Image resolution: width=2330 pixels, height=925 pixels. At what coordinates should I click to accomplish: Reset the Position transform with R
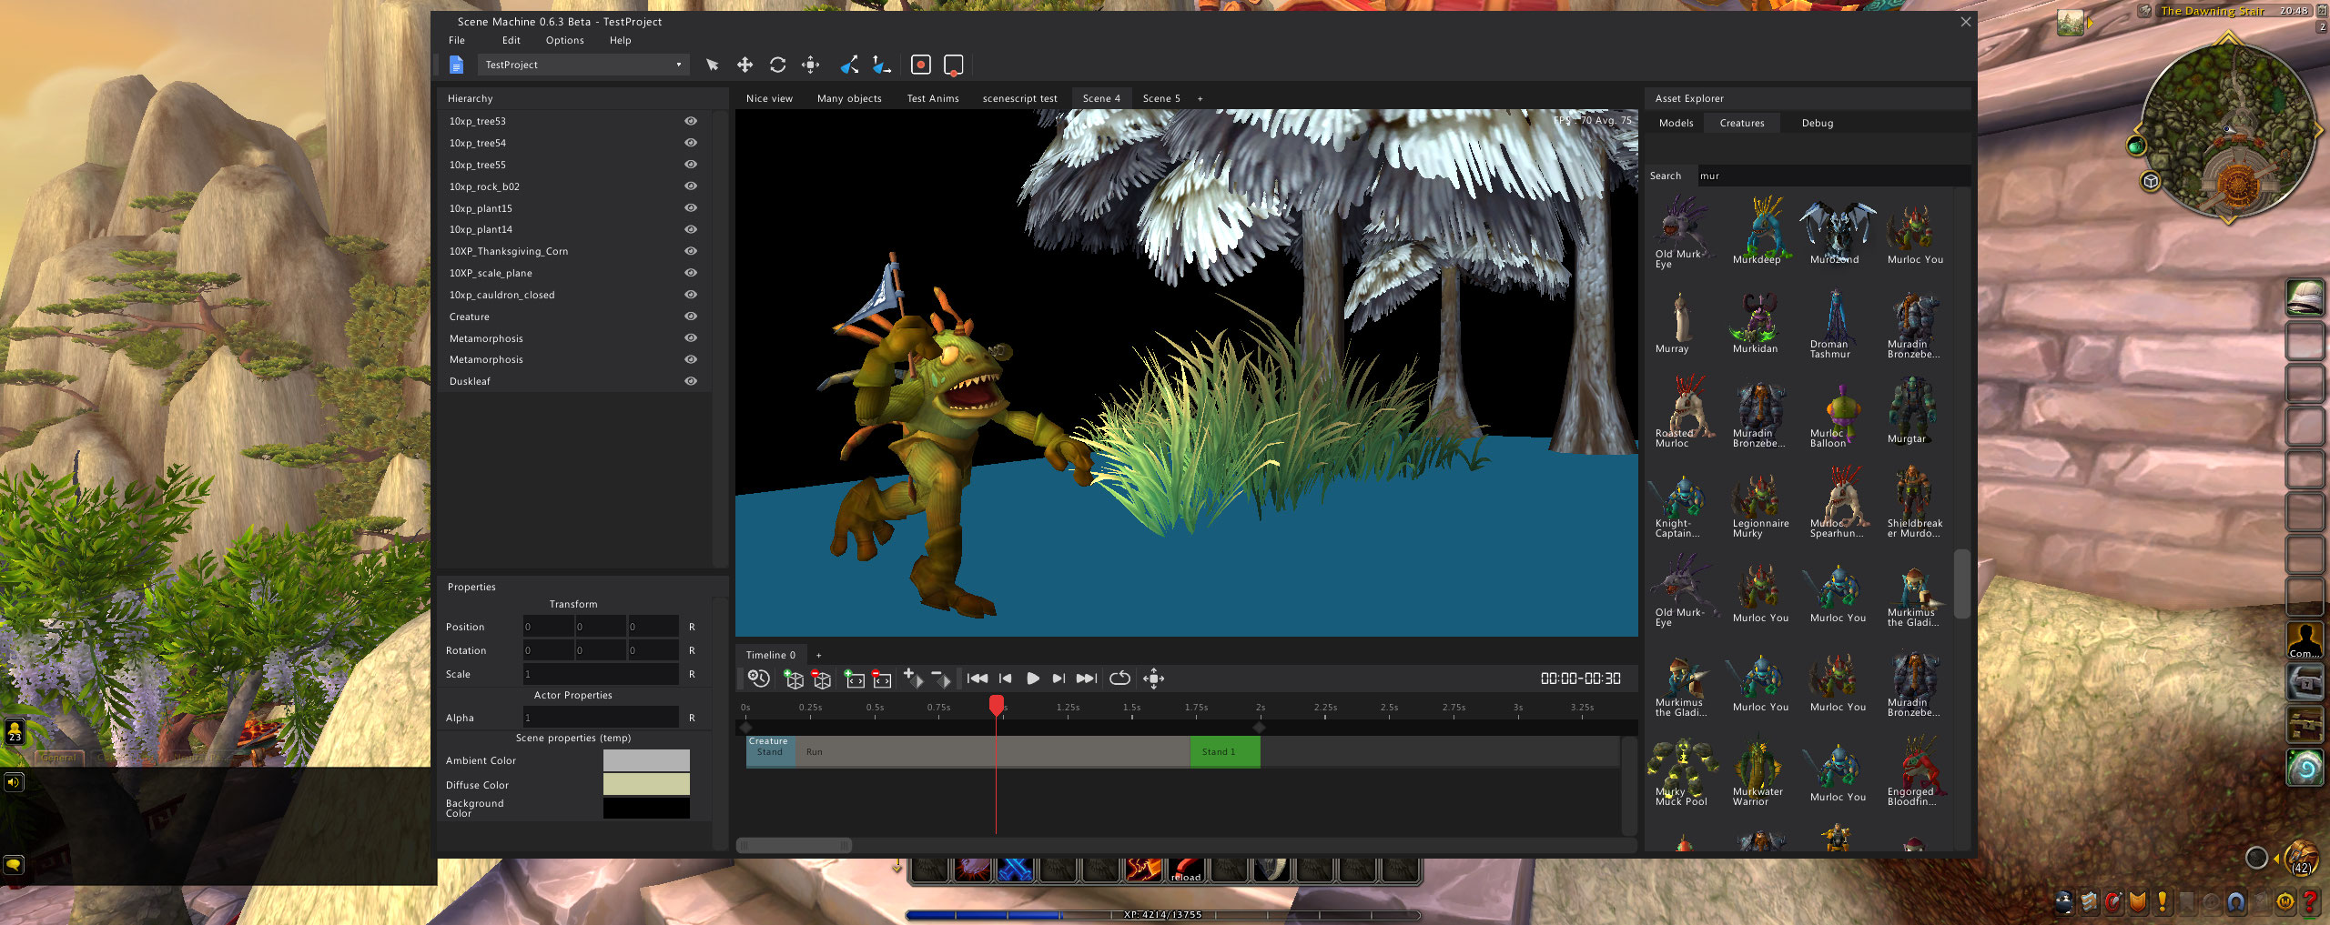click(x=692, y=627)
